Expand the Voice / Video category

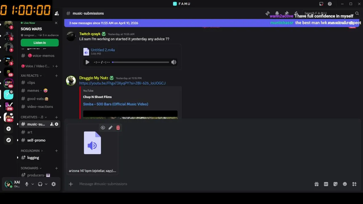(37, 66)
